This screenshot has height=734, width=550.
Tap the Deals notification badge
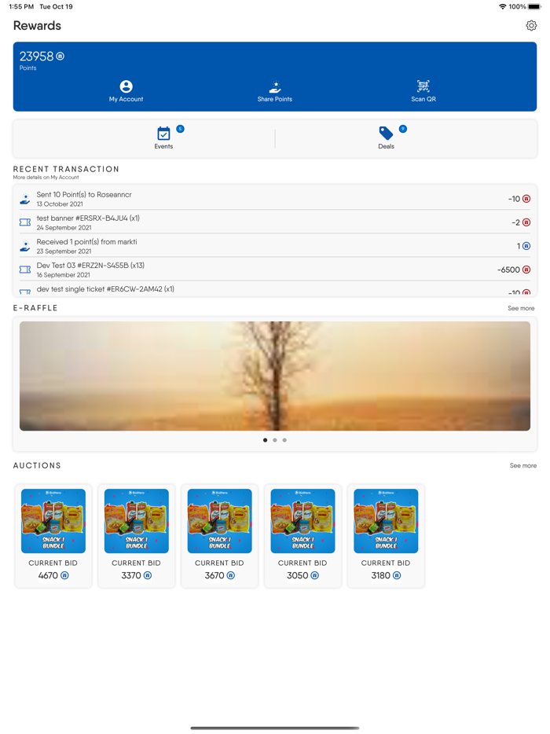tap(403, 129)
